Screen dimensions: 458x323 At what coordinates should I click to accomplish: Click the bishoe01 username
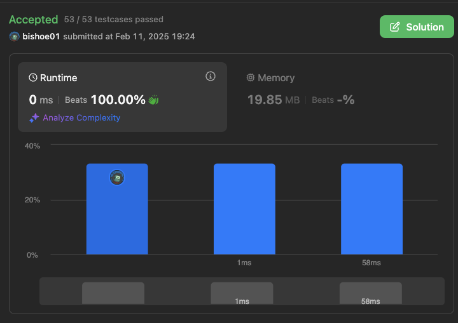41,36
